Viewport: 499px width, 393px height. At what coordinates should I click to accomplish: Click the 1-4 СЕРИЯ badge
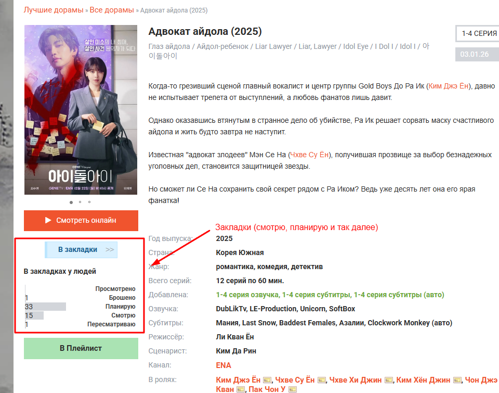[477, 33]
